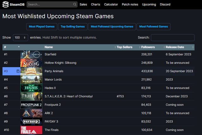Open the Hades II capsule image

tap(31, 88)
